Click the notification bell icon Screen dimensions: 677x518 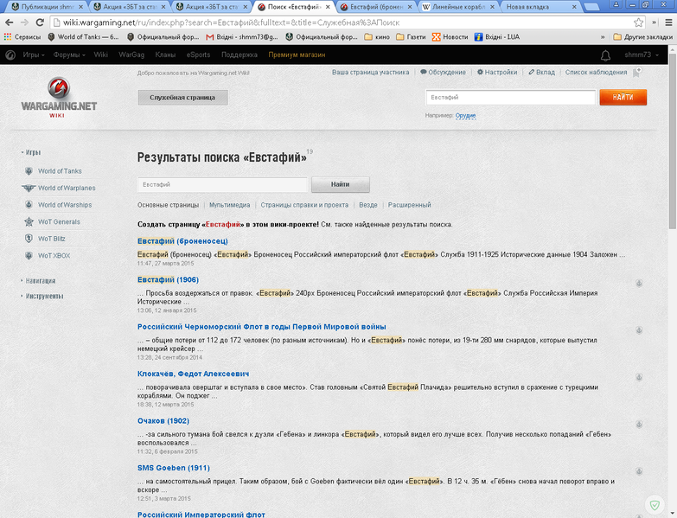[x=606, y=55]
